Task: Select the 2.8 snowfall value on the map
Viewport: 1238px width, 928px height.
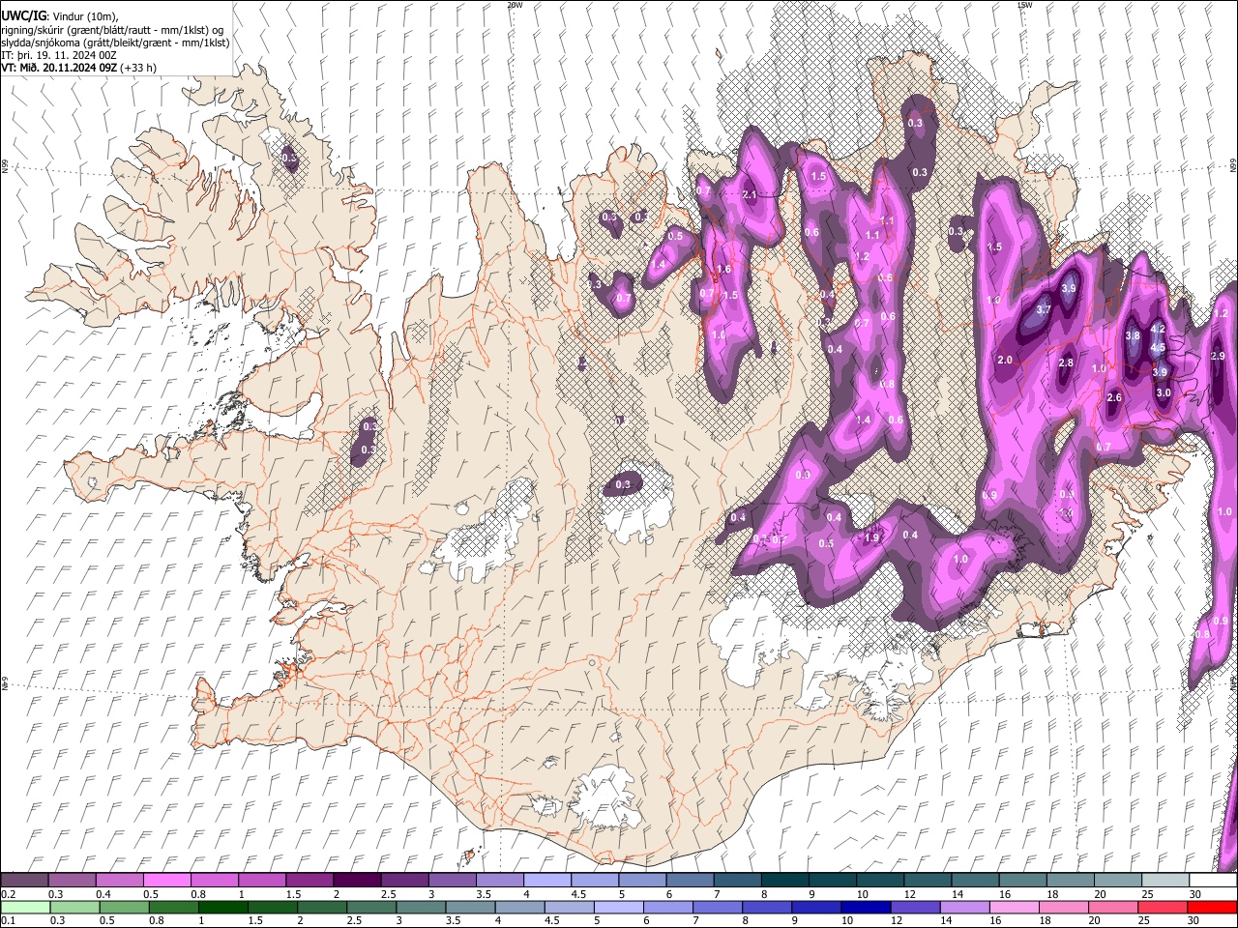Action: coord(1066,362)
